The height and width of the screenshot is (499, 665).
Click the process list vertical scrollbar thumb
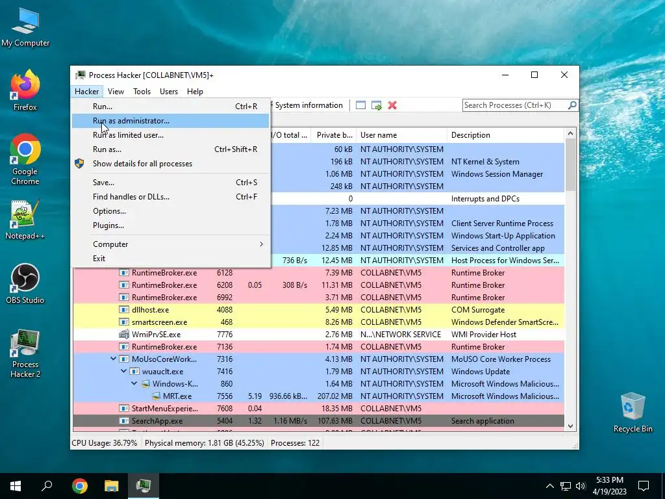coord(570,164)
